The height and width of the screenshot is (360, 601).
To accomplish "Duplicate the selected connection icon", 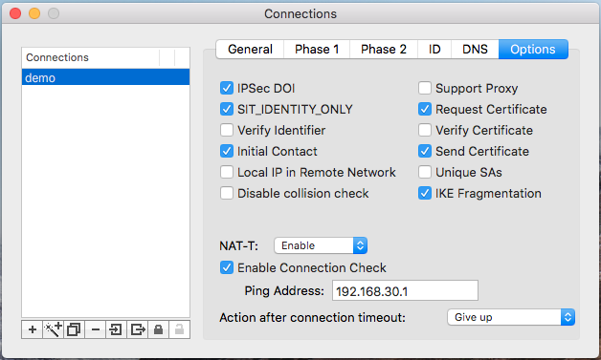I will click(74, 329).
